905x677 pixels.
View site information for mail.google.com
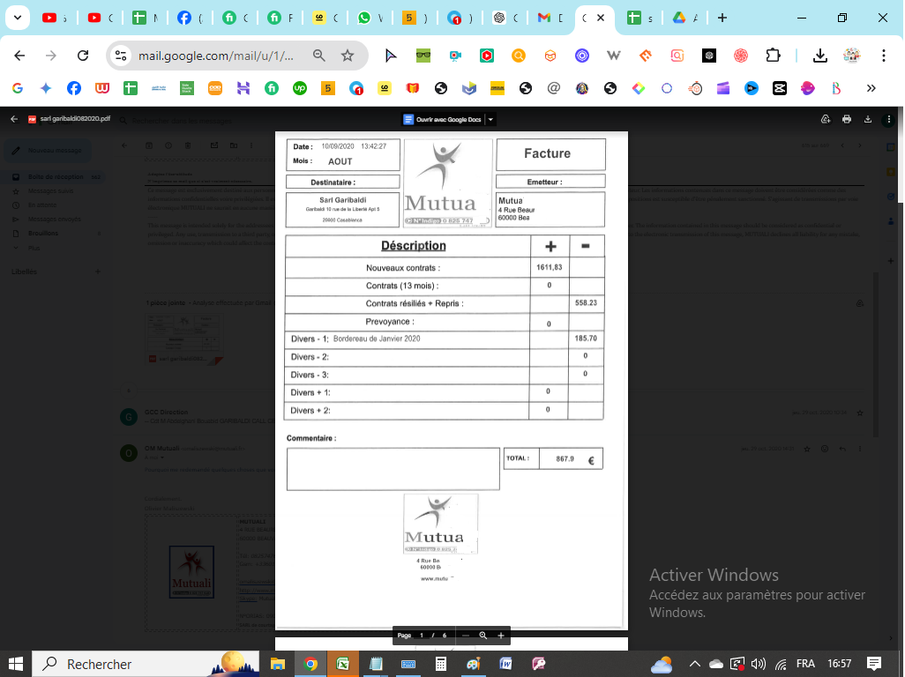(121, 56)
